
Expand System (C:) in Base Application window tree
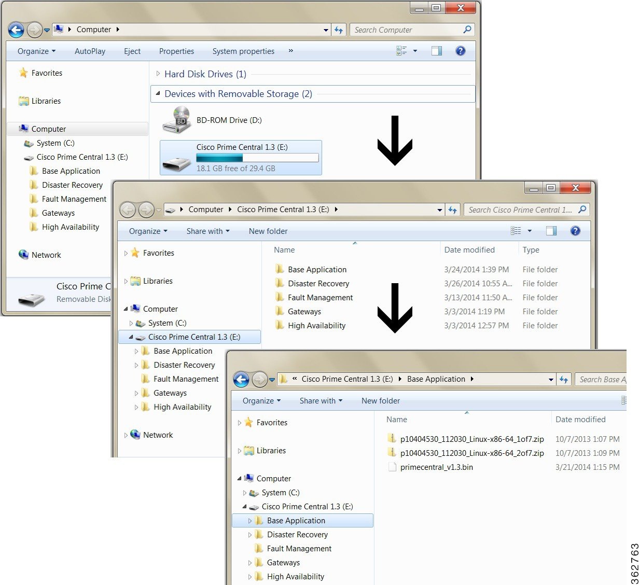[x=245, y=492]
